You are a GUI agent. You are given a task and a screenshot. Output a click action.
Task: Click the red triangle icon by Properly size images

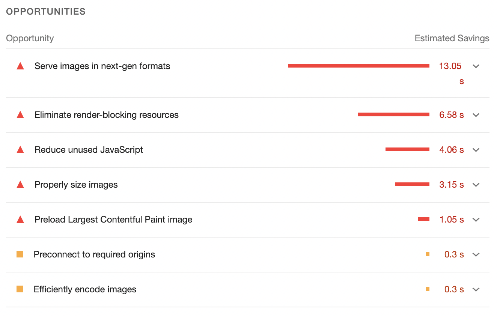coord(20,185)
